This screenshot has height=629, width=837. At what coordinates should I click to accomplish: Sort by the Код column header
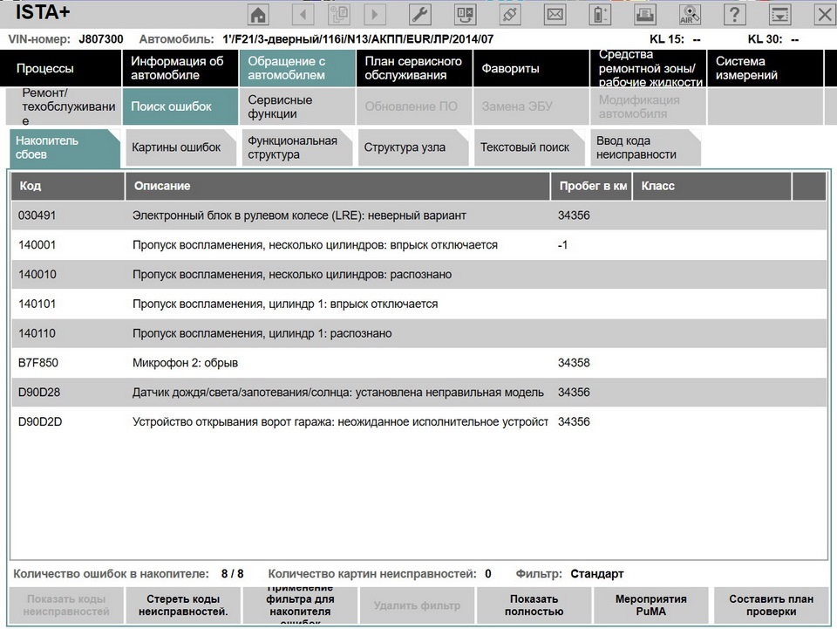[68, 186]
